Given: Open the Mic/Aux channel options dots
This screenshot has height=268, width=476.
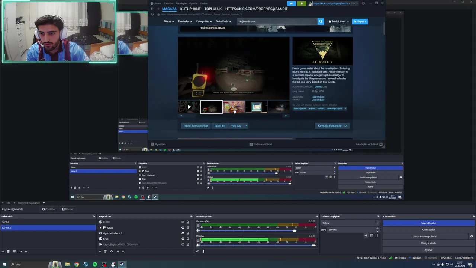Looking at the screenshot, I should [x=198, y=240].
